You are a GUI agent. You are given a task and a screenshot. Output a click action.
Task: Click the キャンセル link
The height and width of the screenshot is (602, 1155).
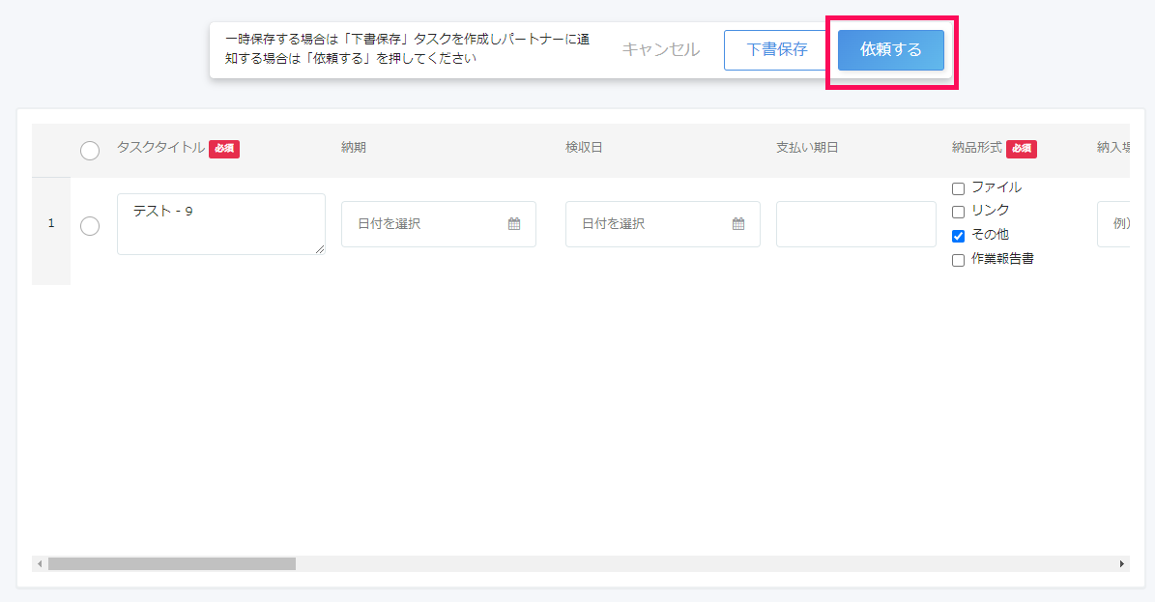661,50
